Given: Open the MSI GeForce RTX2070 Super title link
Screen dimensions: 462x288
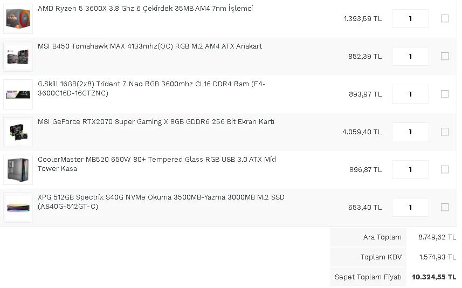Looking at the screenshot, I should pos(156,122).
